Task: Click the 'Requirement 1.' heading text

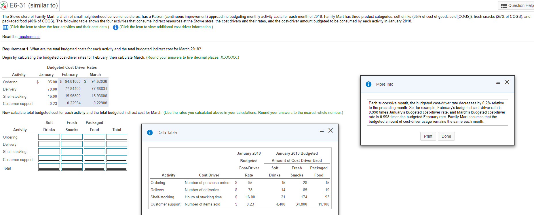Action: pos(16,49)
